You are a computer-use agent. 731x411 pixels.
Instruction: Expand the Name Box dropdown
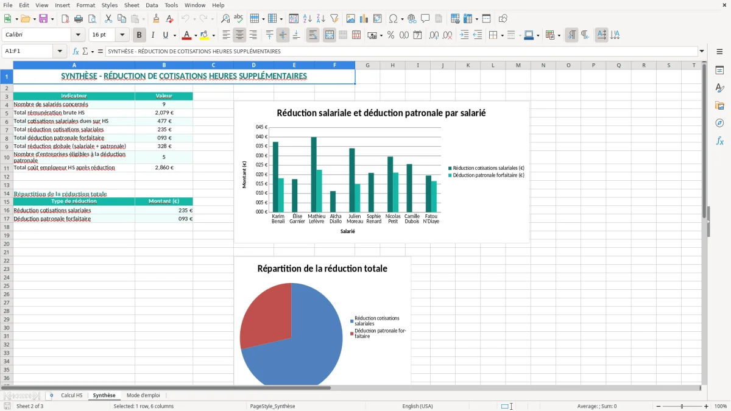60,51
